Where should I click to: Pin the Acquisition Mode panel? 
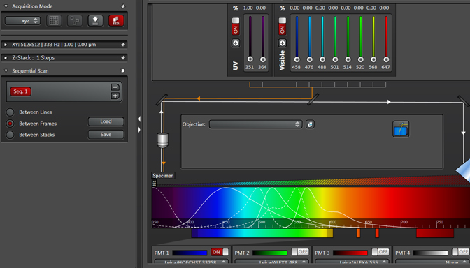click(x=123, y=6)
